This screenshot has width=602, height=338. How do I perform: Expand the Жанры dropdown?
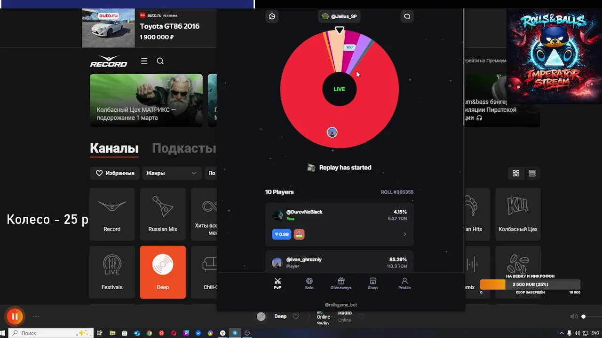click(171, 173)
